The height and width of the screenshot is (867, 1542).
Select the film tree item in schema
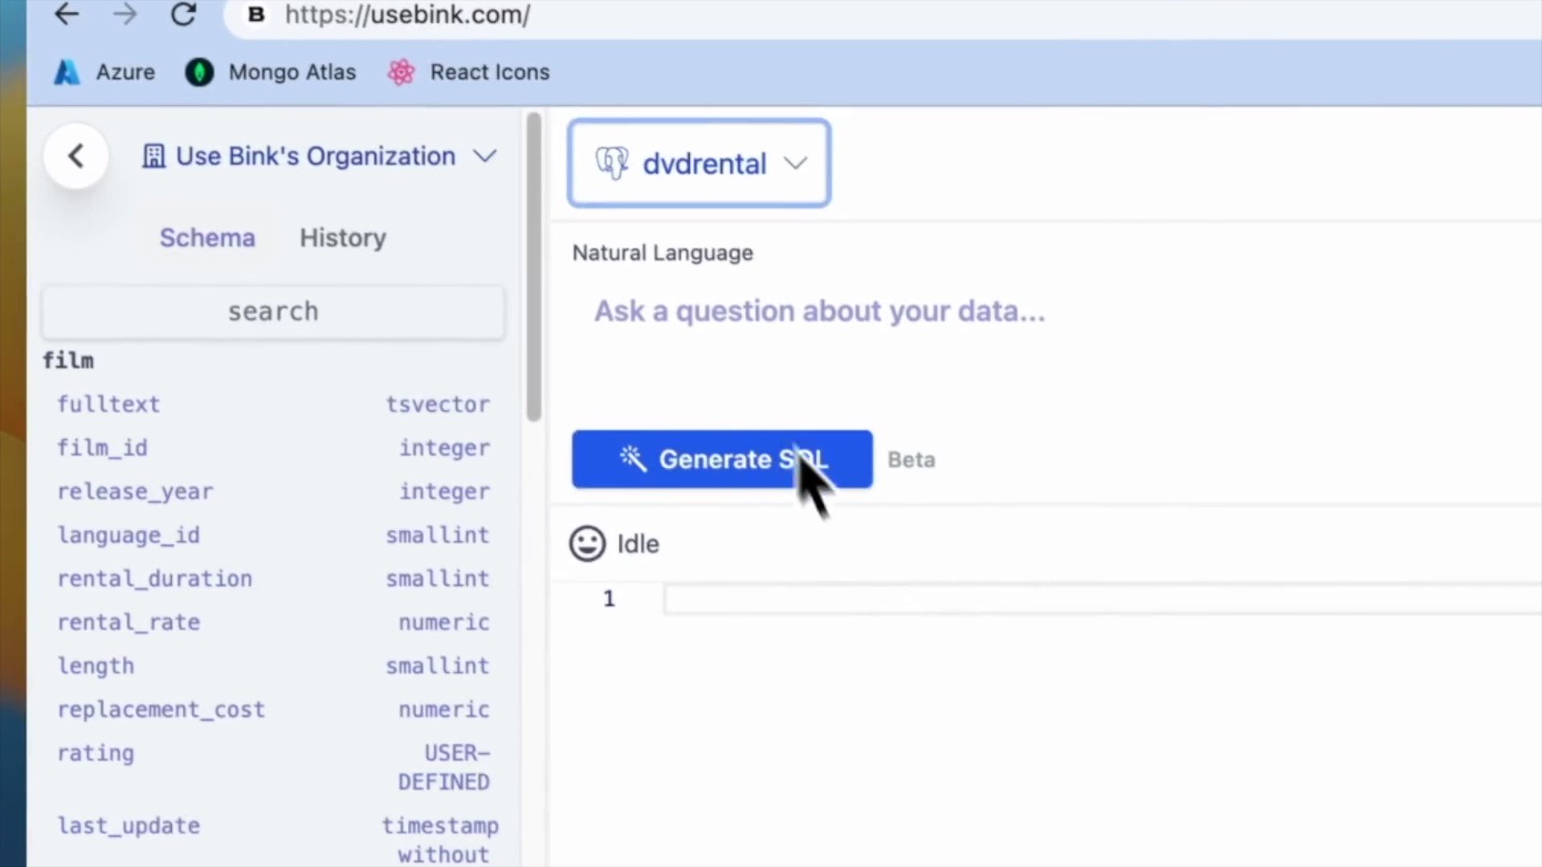(x=67, y=360)
